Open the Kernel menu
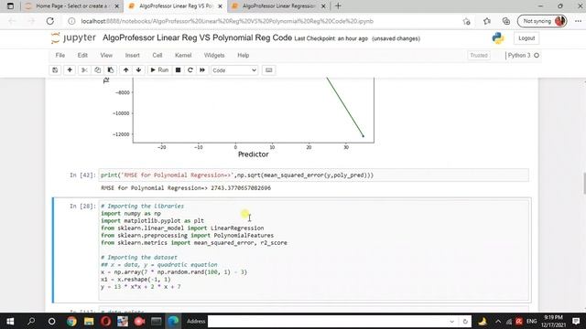 [x=183, y=55]
